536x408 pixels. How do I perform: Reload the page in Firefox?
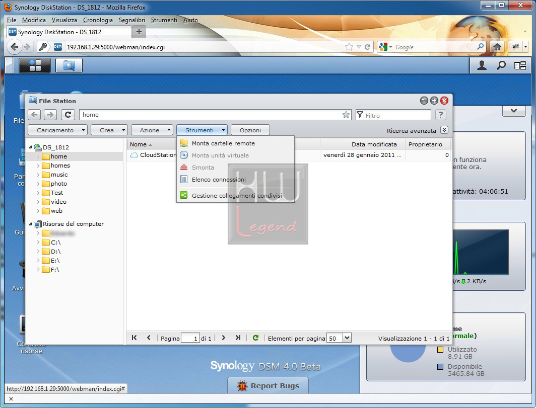(x=367, y=47)
